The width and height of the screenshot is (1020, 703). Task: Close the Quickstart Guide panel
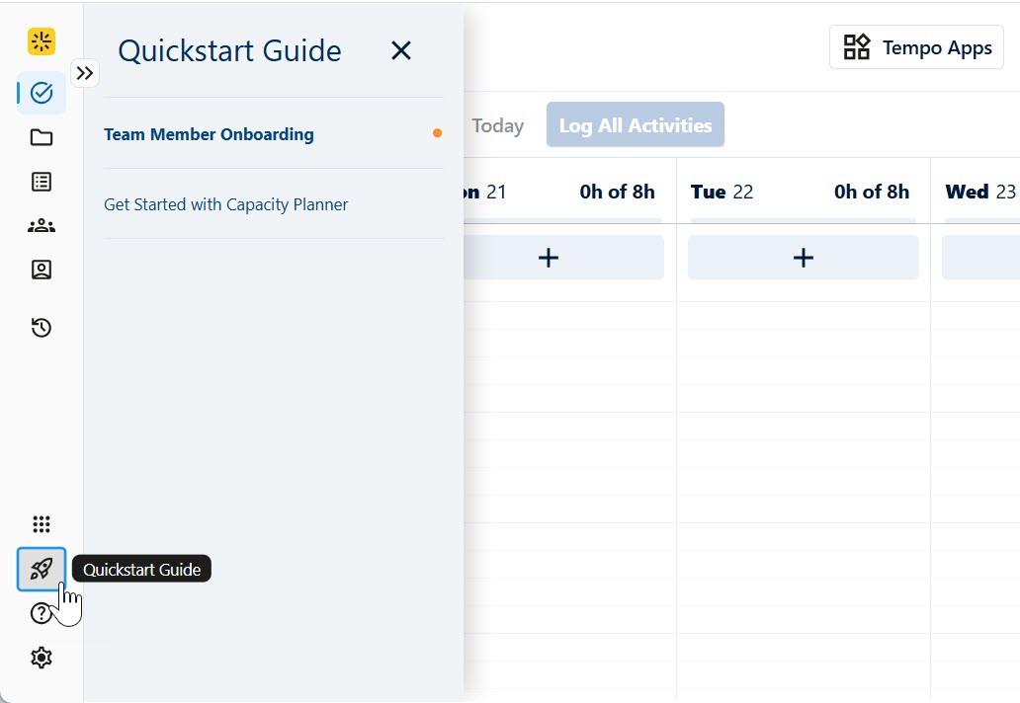(400, 50)
